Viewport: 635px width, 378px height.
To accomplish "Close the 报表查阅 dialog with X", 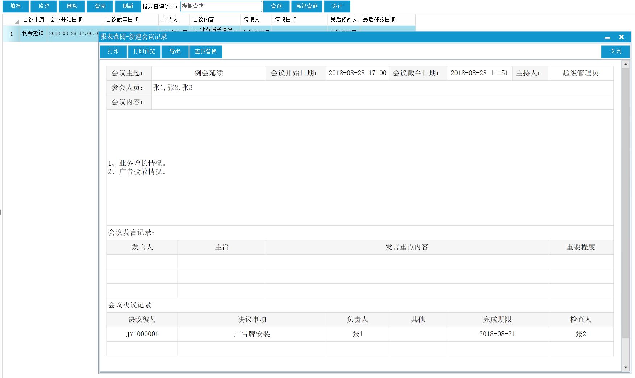I will [x=621, y=37].
